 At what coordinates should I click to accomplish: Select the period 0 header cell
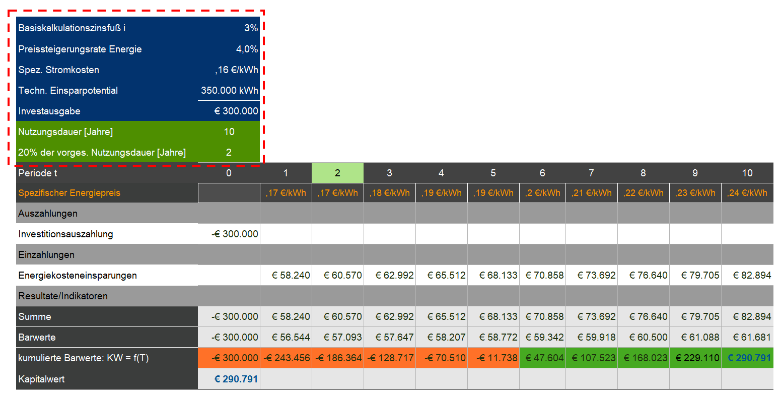pos(229,173)
